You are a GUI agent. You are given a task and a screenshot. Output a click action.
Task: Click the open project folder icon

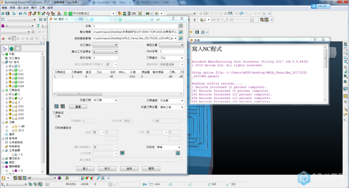(x=3, y=14)
